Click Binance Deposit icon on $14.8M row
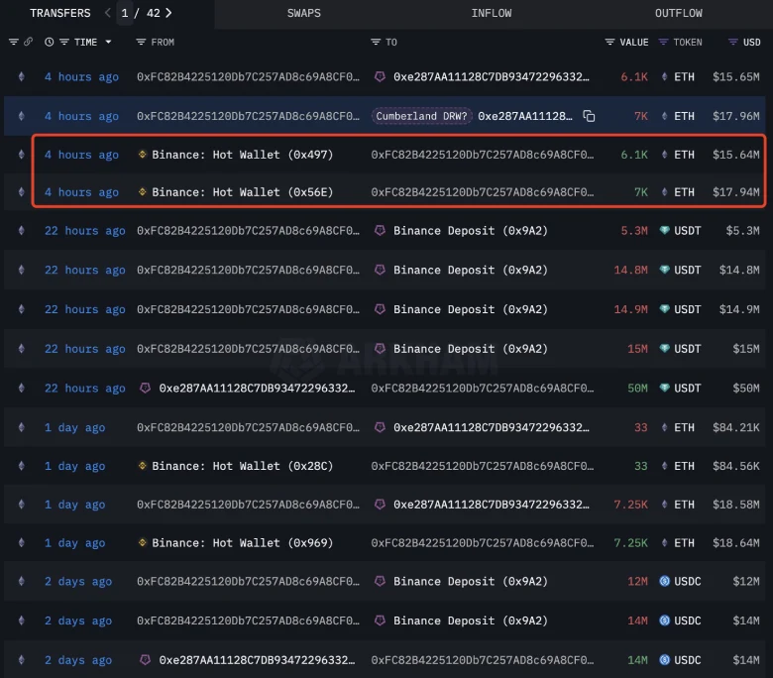773x678 pixels. (x=380, y=271)
